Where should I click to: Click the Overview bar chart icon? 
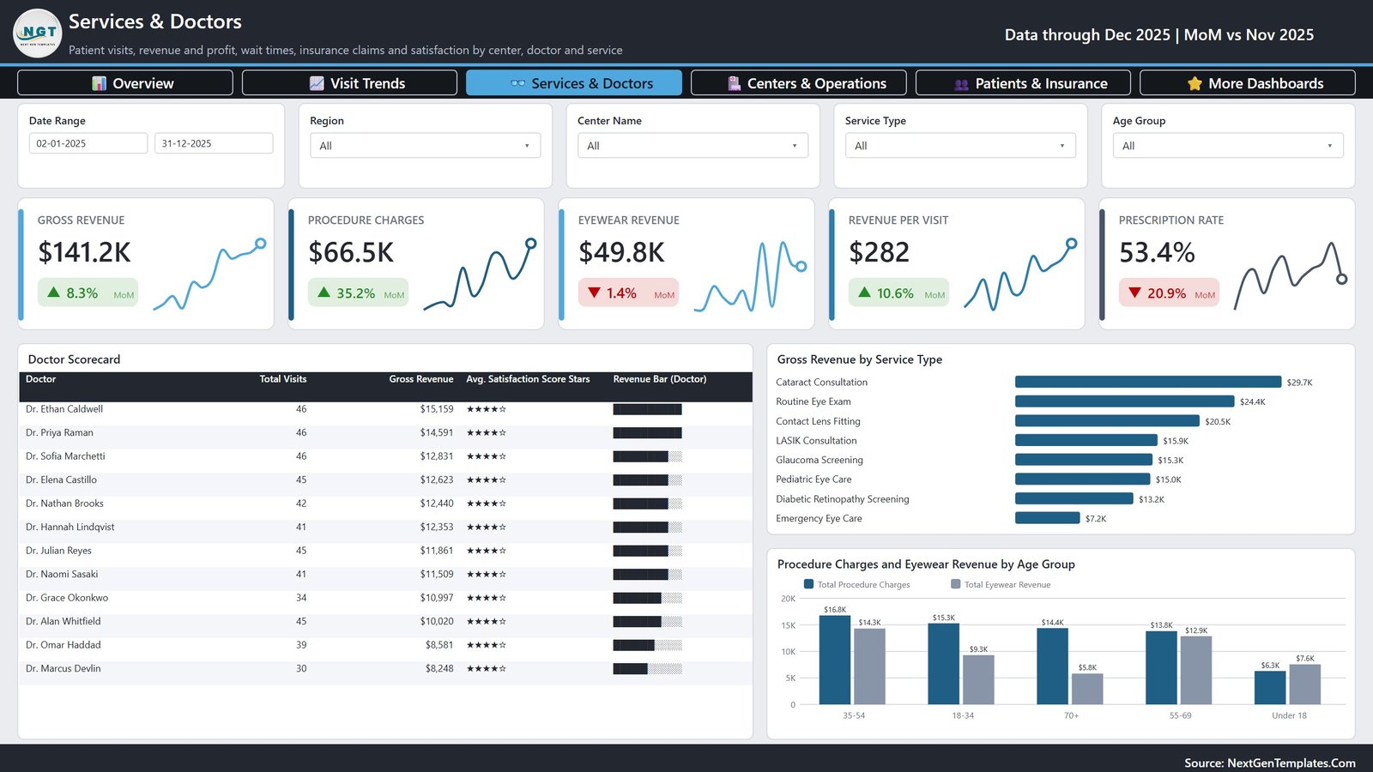[x=100, y=83]
